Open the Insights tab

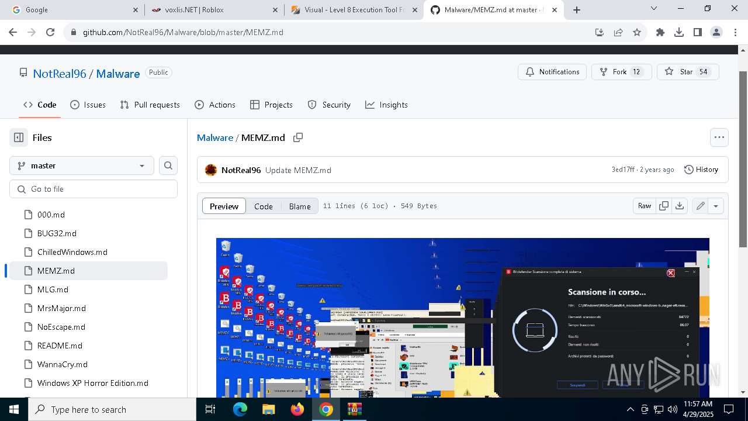tap(386, 105)
